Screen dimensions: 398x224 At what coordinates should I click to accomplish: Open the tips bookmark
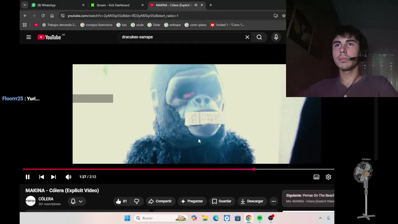[x=122, y=25]
